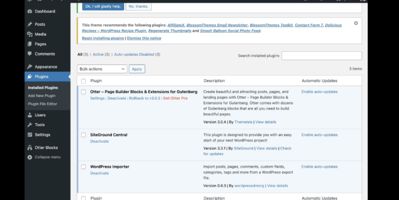Screen dimensions: 399x200
Task: View details of SiteGround Central plugin
Action: pos(267,149)
